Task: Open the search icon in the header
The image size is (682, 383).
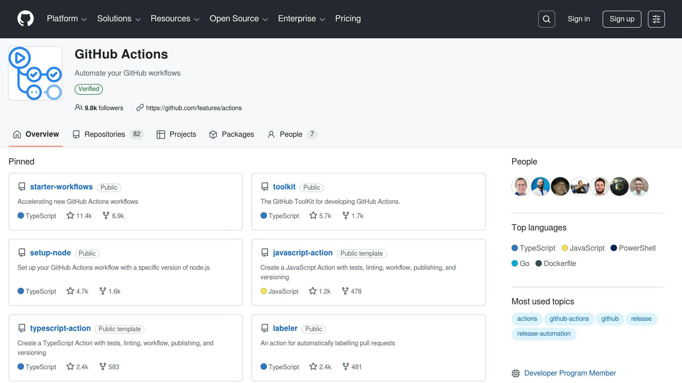Action: 546,19
